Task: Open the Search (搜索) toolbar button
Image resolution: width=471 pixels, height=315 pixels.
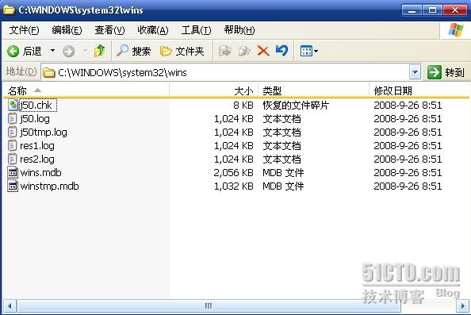Action: [x=134, y=51]
